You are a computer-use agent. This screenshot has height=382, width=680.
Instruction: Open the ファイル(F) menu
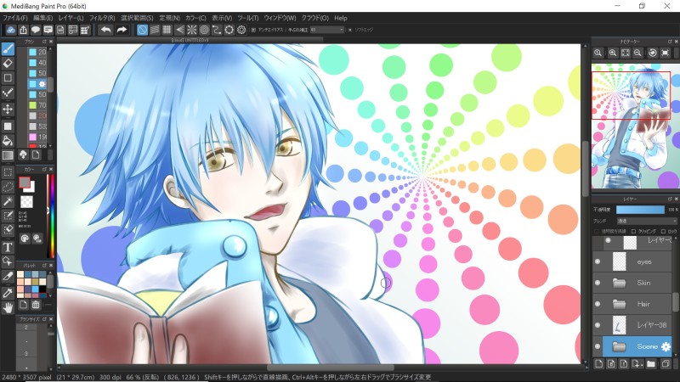[x=15, y=18]
